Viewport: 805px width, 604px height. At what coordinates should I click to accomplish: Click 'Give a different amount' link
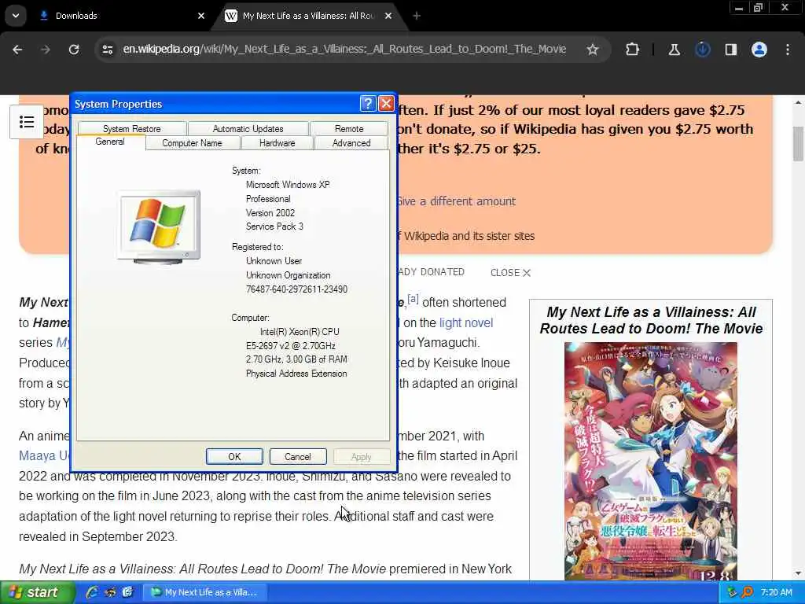[x=456, y=201]
